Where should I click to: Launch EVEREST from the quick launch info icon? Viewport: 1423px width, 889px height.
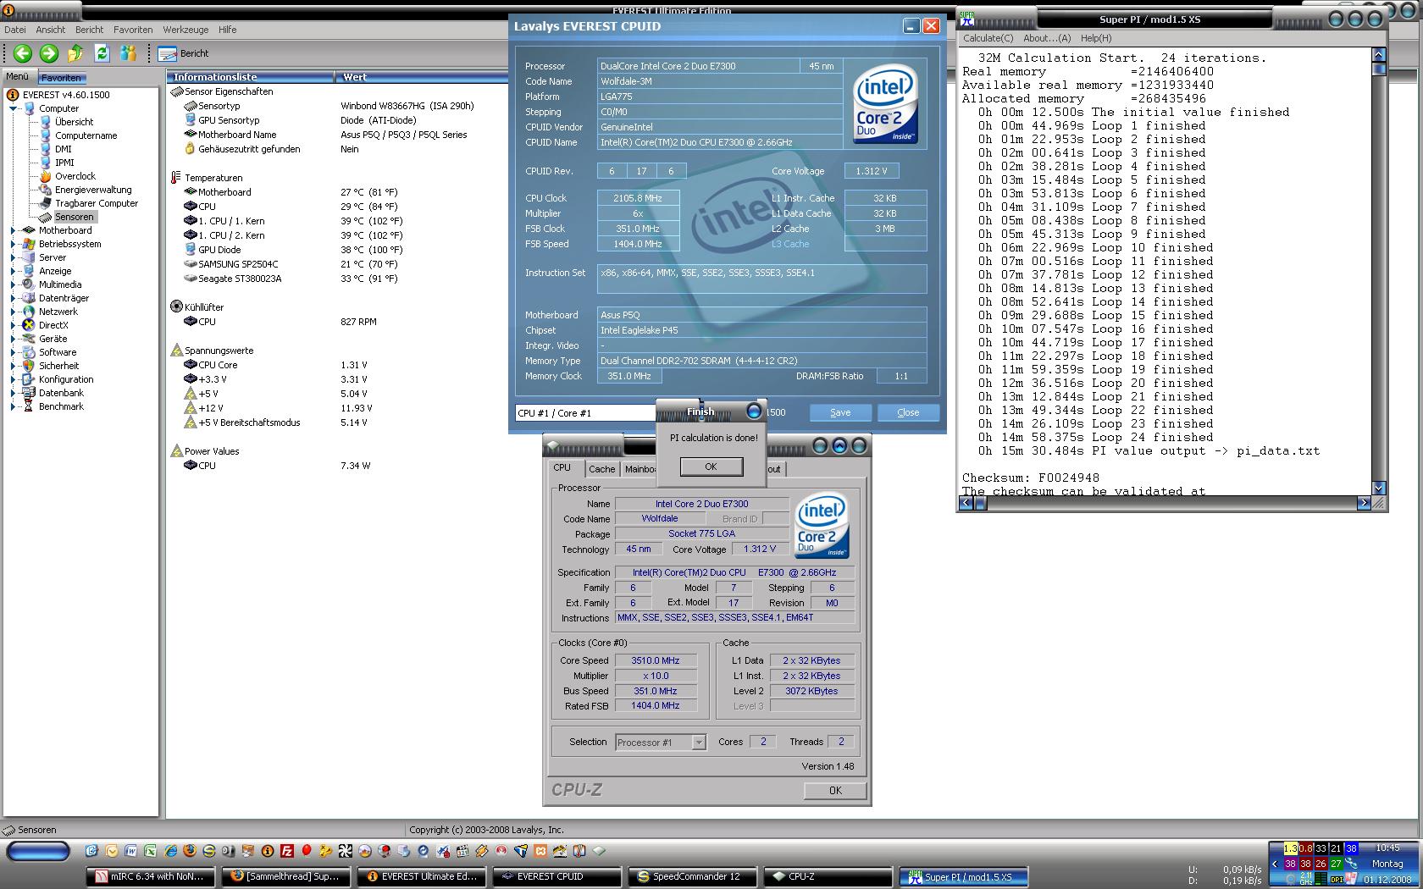click(x=268, y=851)
